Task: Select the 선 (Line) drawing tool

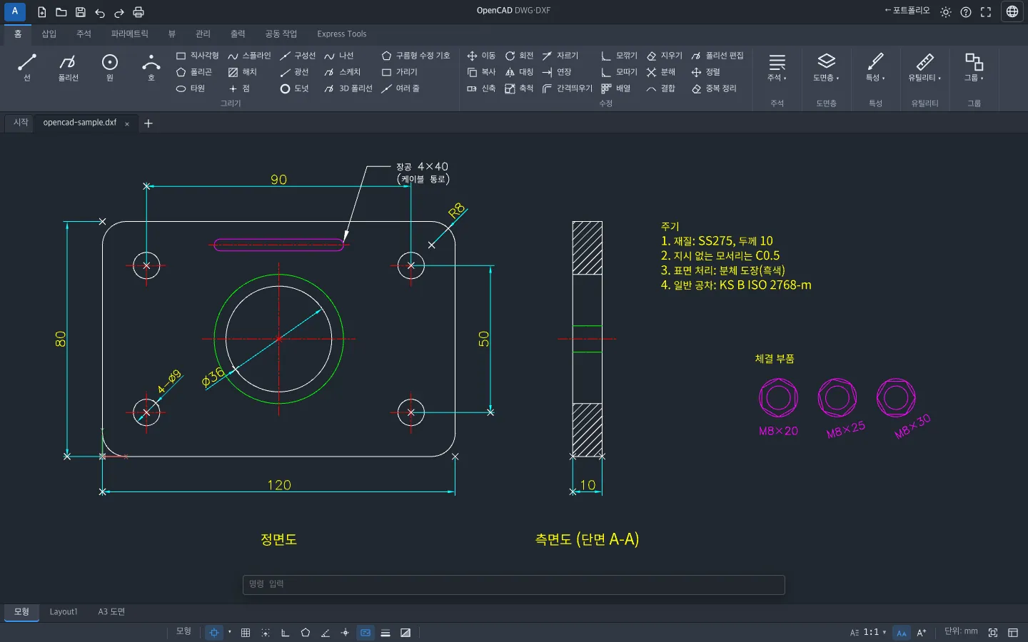Action: [27, 68]
